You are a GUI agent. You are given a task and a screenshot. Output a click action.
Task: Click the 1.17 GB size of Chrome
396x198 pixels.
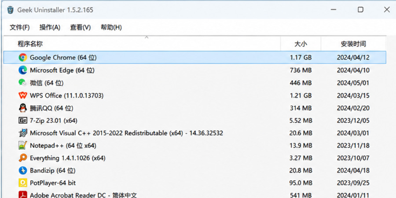[x=301, y=58]
